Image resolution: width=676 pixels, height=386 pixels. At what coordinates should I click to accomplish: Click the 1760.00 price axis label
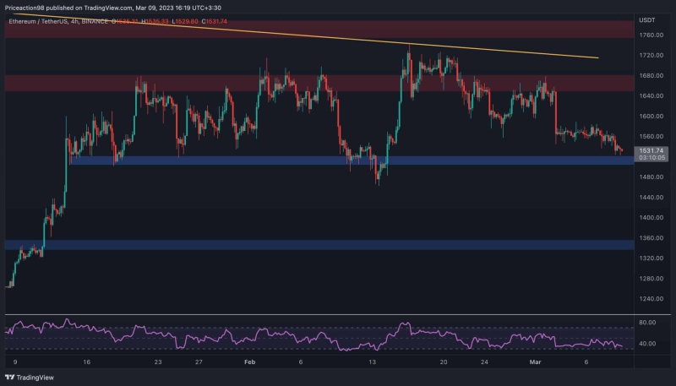[651, 35]
